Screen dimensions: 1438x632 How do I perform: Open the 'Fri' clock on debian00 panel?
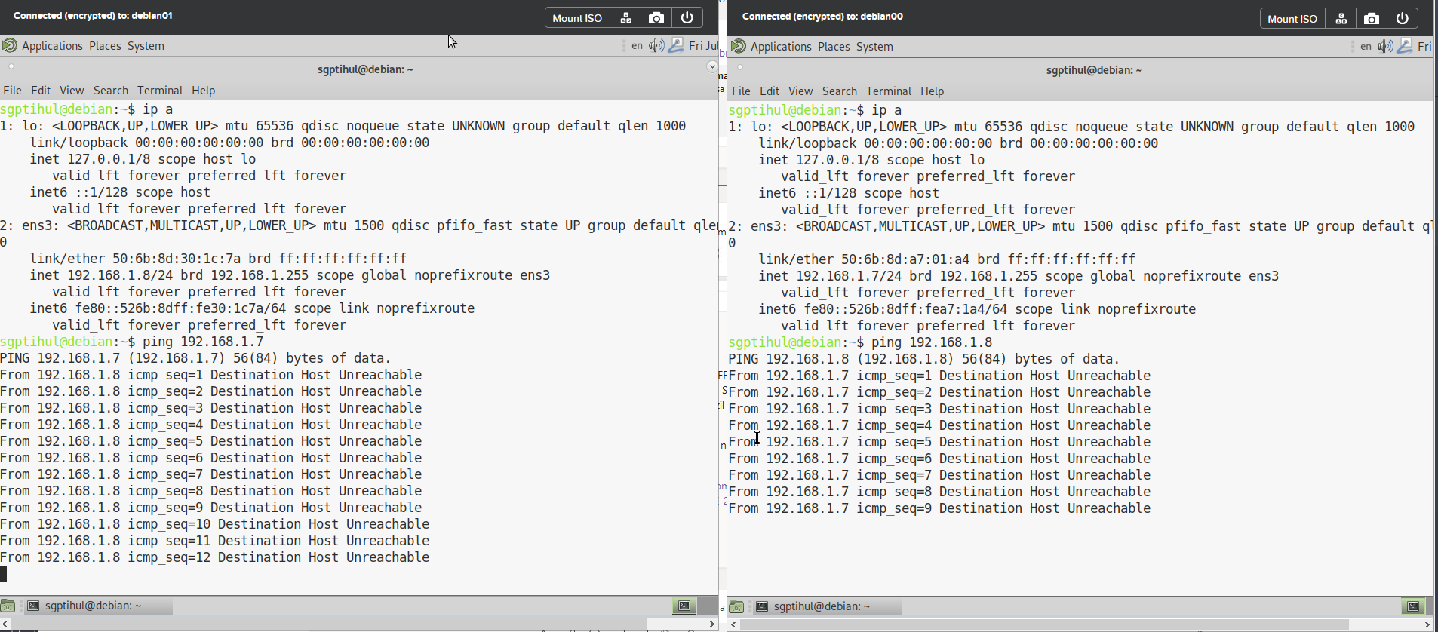(x=1424, y=47)
